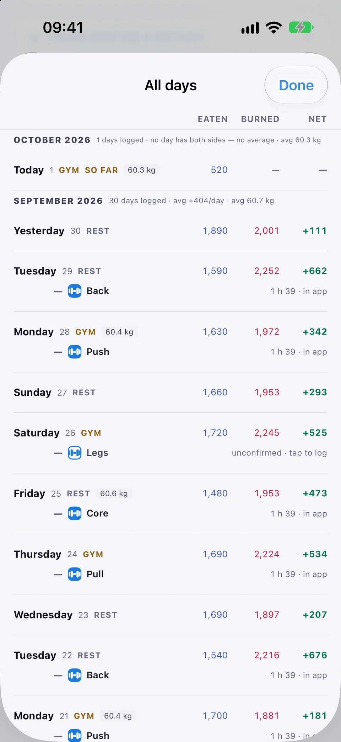The image size is (341, 742).
Task: Tap the REST tag on Sunday 27
Action: (84, 393)
